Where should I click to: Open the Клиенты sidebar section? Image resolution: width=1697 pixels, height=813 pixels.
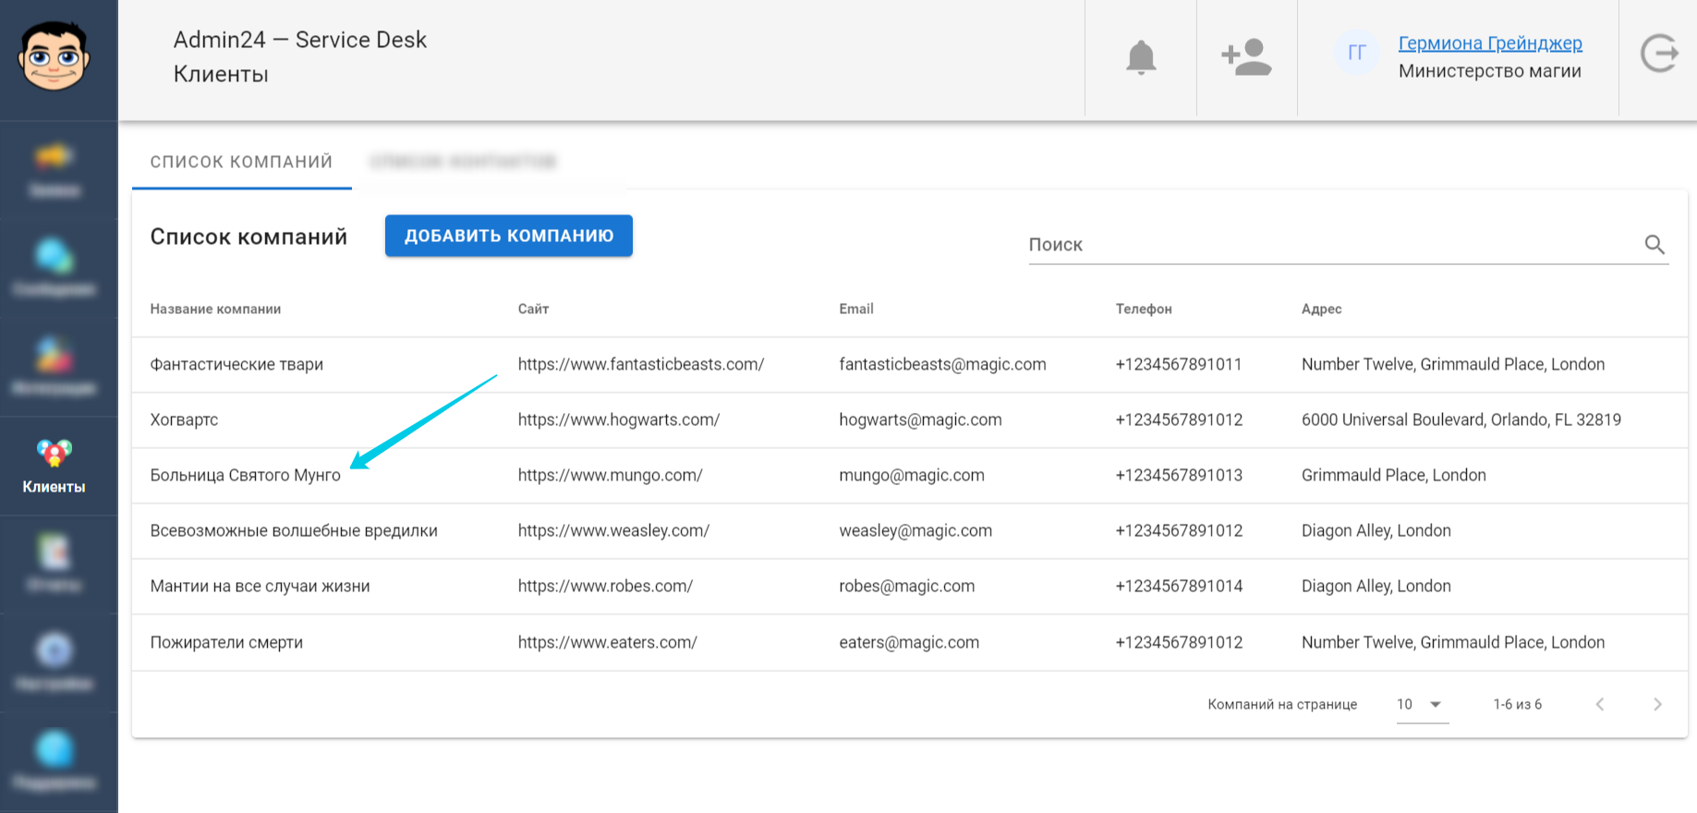click(55, 466)
